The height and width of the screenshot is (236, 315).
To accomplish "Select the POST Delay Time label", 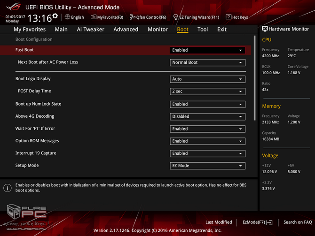I will pyautogui.click(x=34, y=91).
